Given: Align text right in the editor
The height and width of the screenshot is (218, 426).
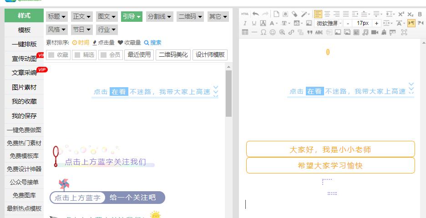Looking at the screenshot, I should (x=337, y=14).
